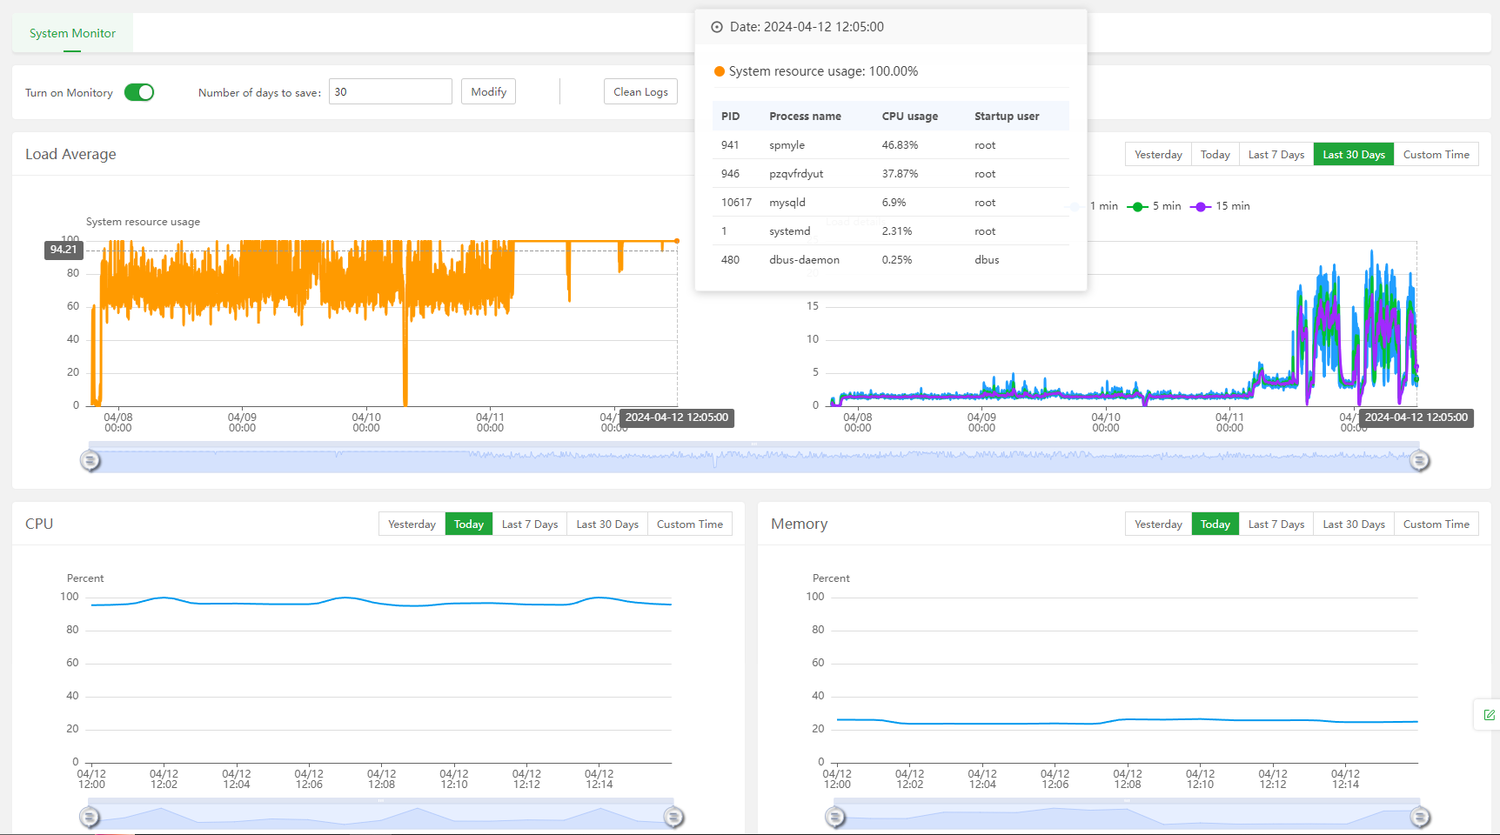This screenshot has height=835, width=1500.
Task: Open Custom Time range for the Memory chart
Action: pyautogui.click(x=1436, y=524)
